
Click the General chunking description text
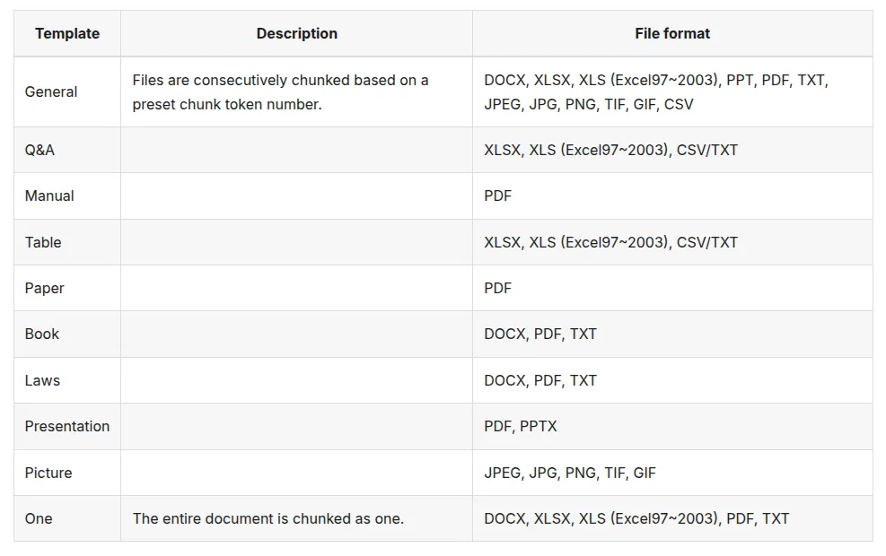[x=280, y=92]
